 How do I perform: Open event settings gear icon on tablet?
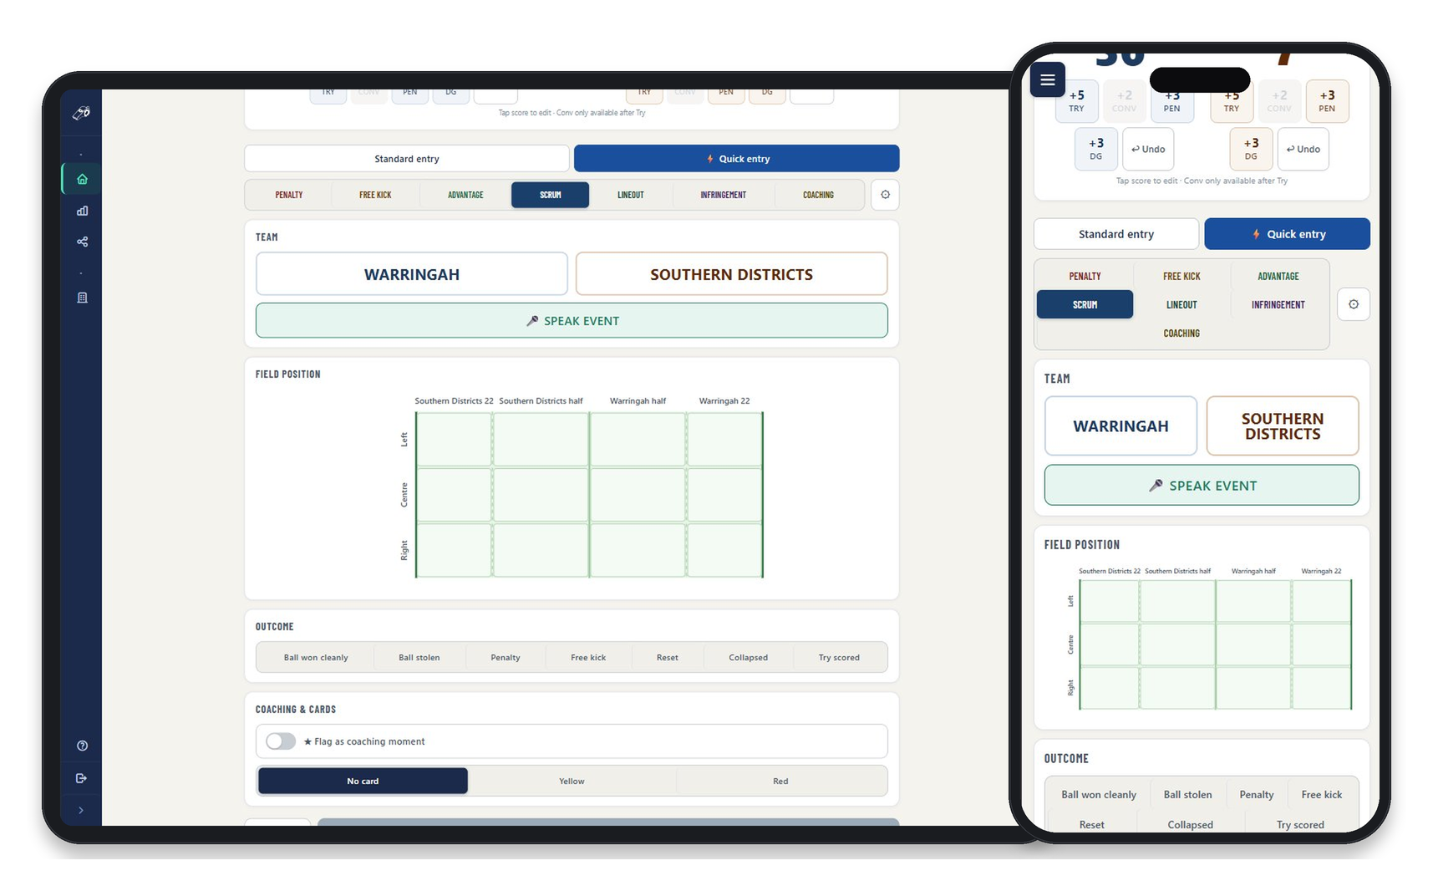885,195
